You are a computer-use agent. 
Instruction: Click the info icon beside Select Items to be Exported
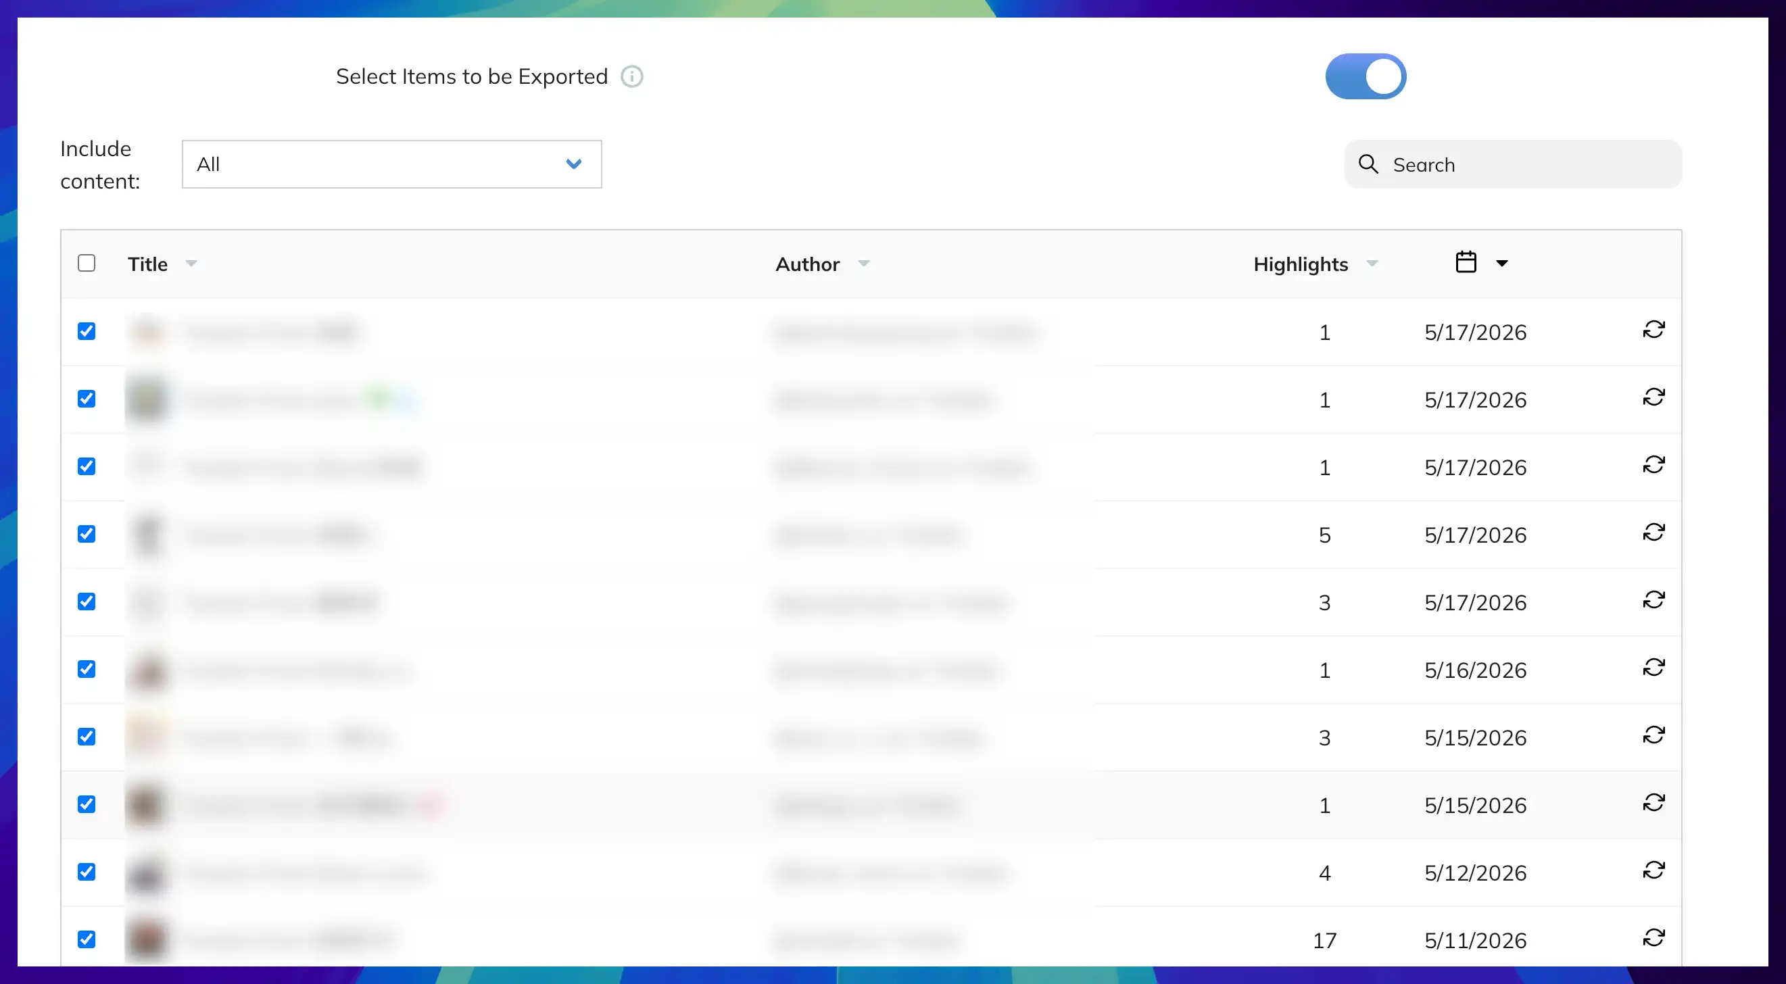pyautogui.click(x=631, y=76)
